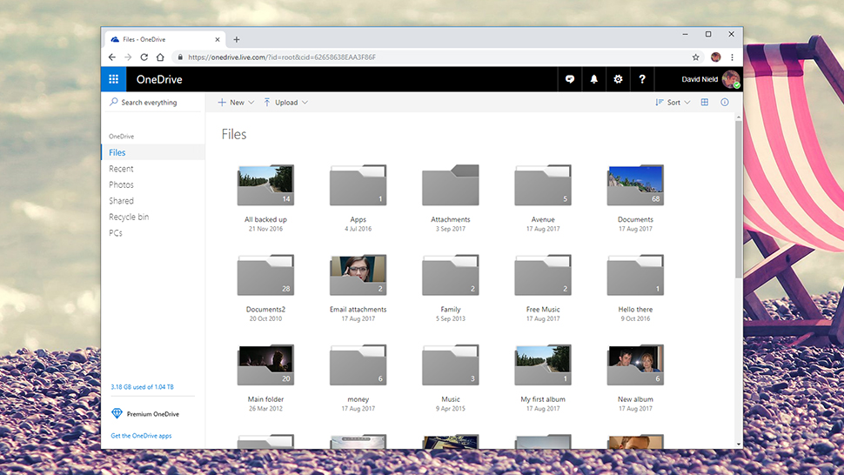The height and width of the screenshot is (475, 844).
Task: Open the help question mark
Action: tap(642, 79)
